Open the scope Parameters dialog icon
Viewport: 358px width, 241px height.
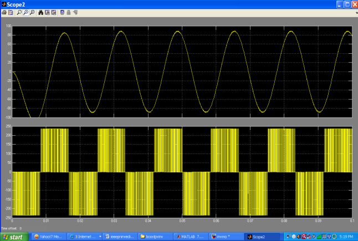[x=10, y=12]
